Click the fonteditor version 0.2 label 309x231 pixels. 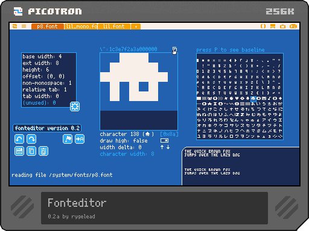(47, 128)
